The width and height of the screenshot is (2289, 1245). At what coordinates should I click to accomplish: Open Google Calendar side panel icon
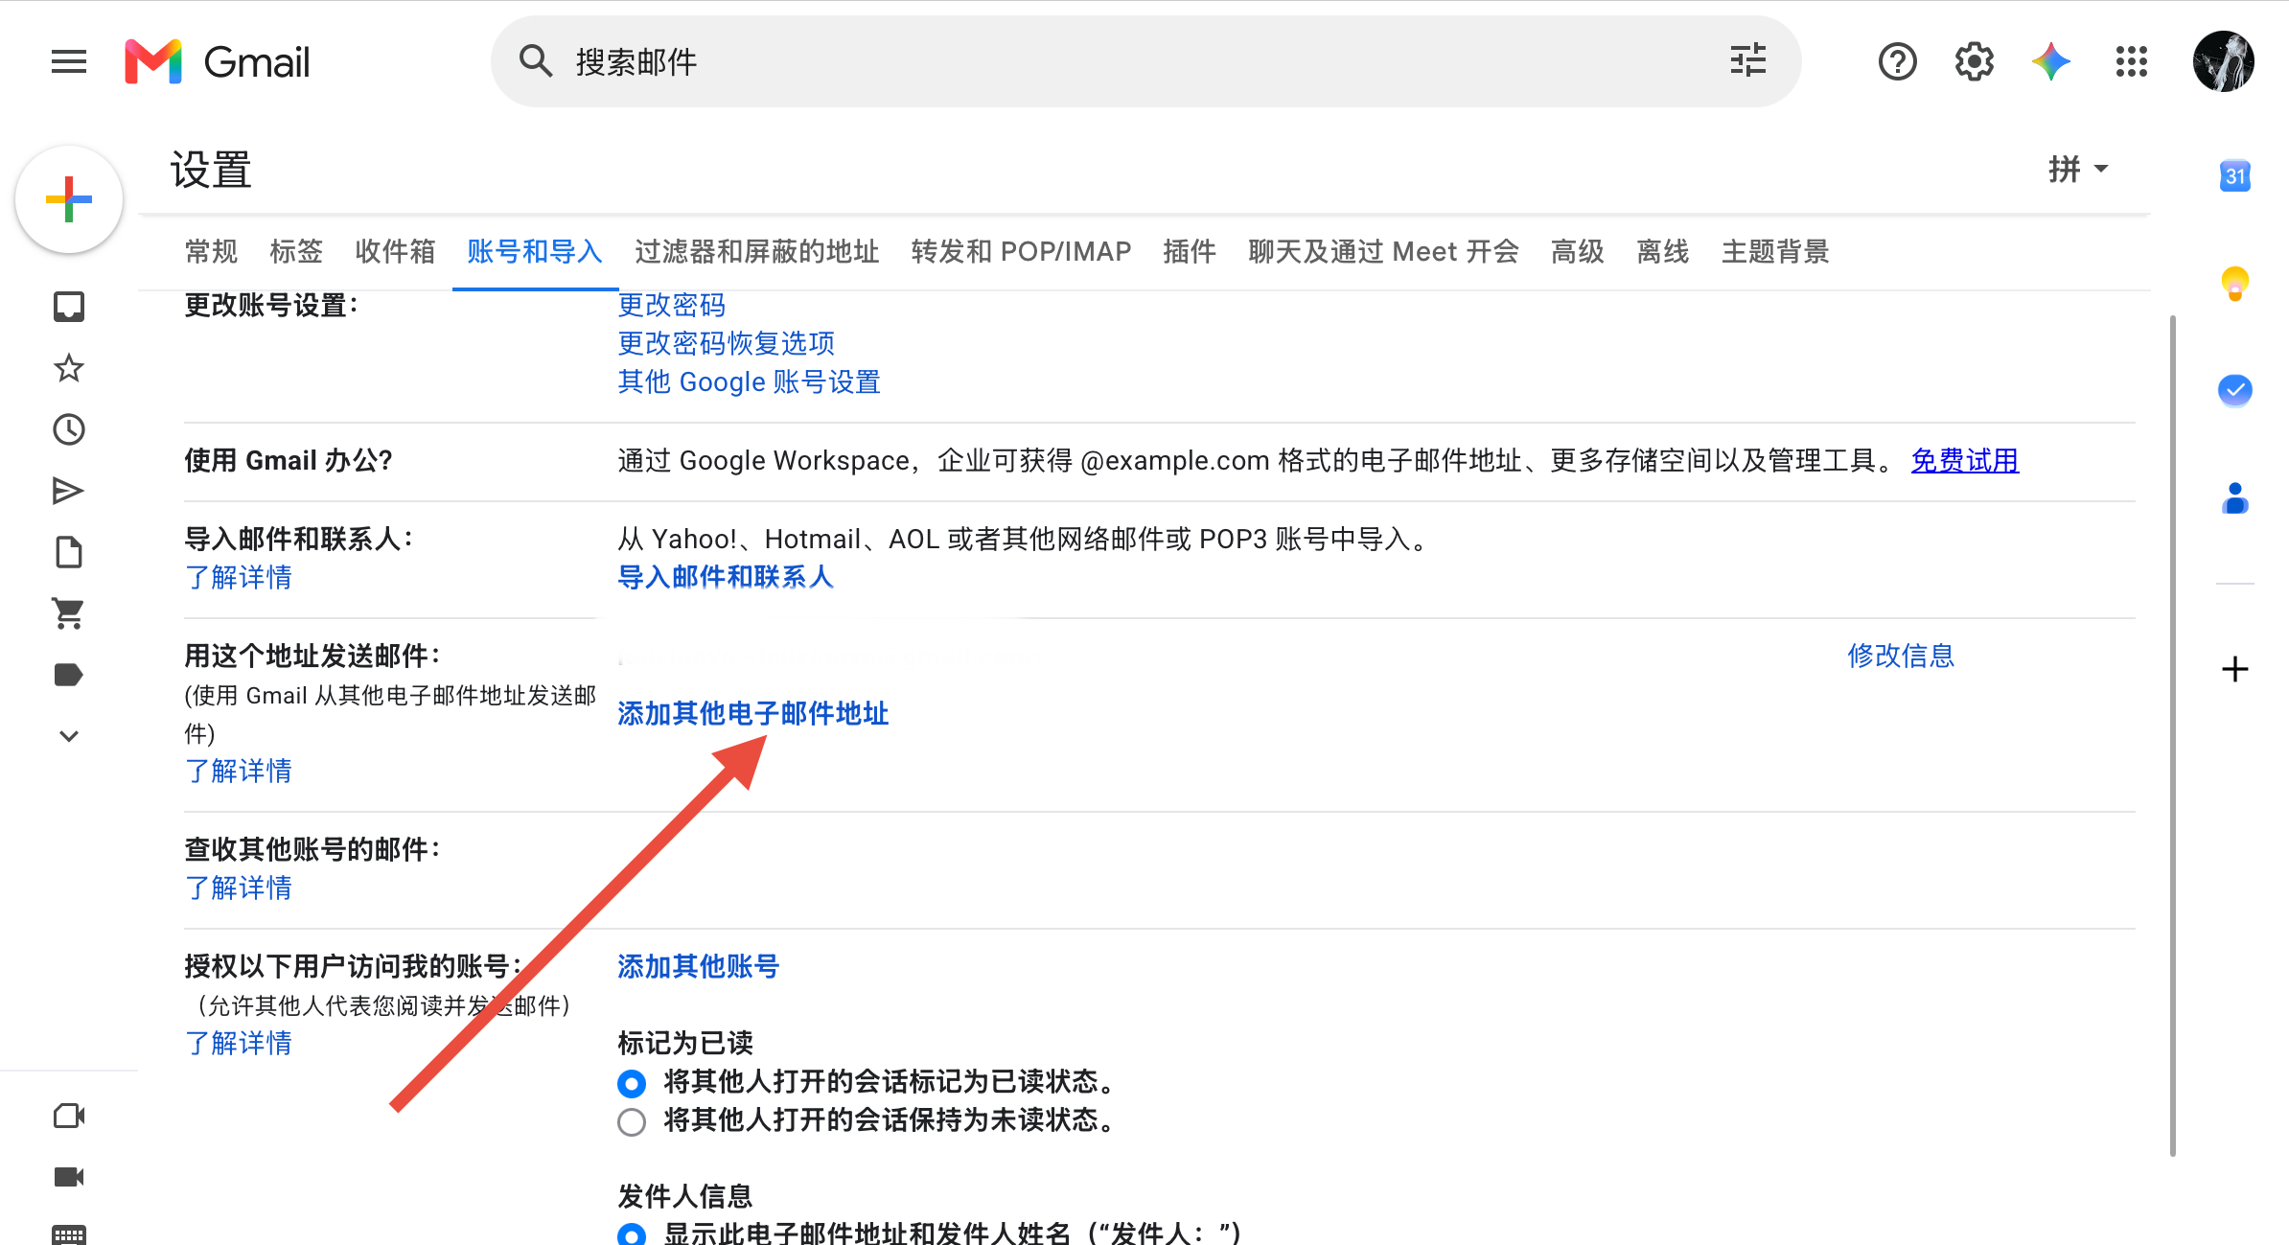2235,175
